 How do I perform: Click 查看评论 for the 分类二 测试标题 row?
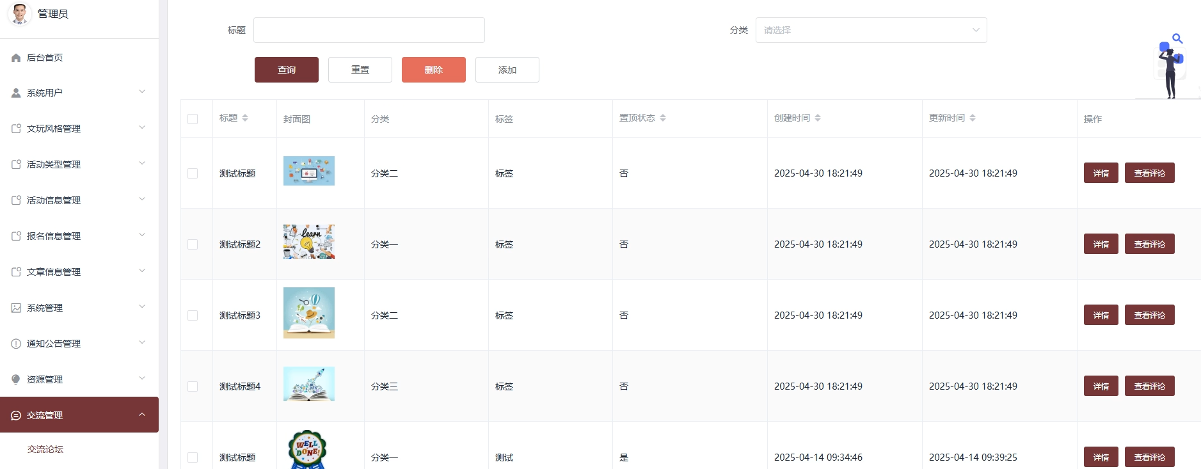coord(1150,173)
